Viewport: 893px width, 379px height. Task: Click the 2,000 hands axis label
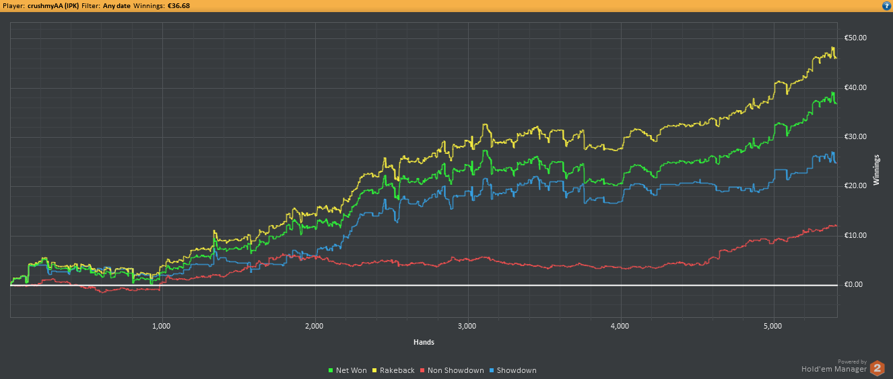tap(314, 326)
